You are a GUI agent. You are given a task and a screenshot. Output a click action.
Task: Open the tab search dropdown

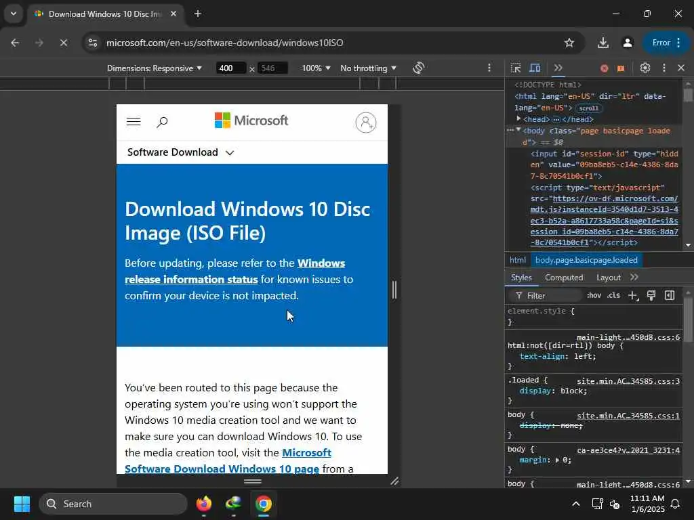click(x=14, y=14)
